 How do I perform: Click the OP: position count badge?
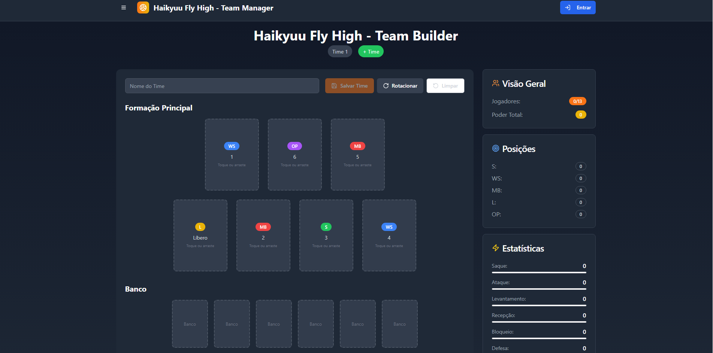coord(581,214)
